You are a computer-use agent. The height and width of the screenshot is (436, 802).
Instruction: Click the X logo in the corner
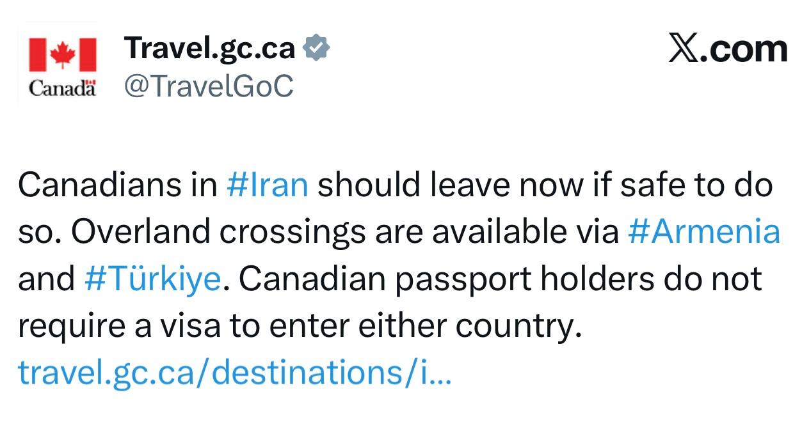(682, 49)
